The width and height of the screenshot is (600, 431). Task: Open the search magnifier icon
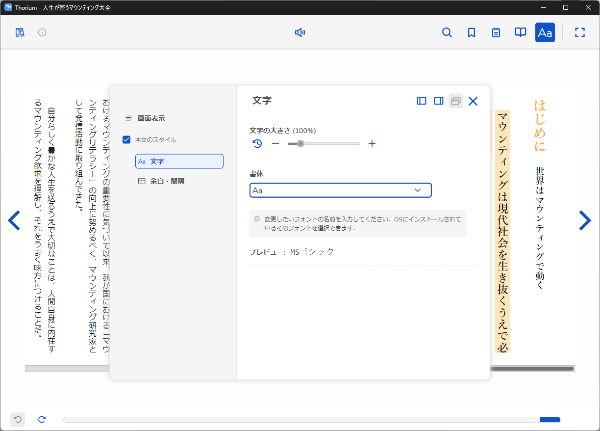447,32
